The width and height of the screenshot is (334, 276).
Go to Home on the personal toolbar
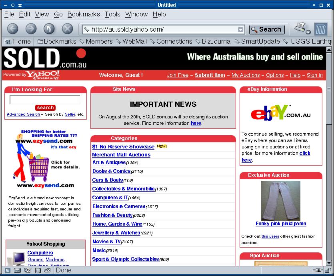18,41
